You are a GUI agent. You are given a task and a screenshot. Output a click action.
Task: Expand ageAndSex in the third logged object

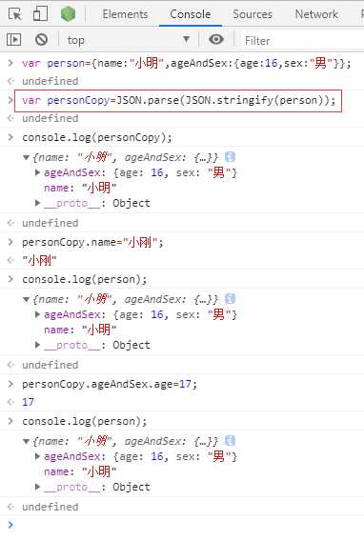coord(37,456)
